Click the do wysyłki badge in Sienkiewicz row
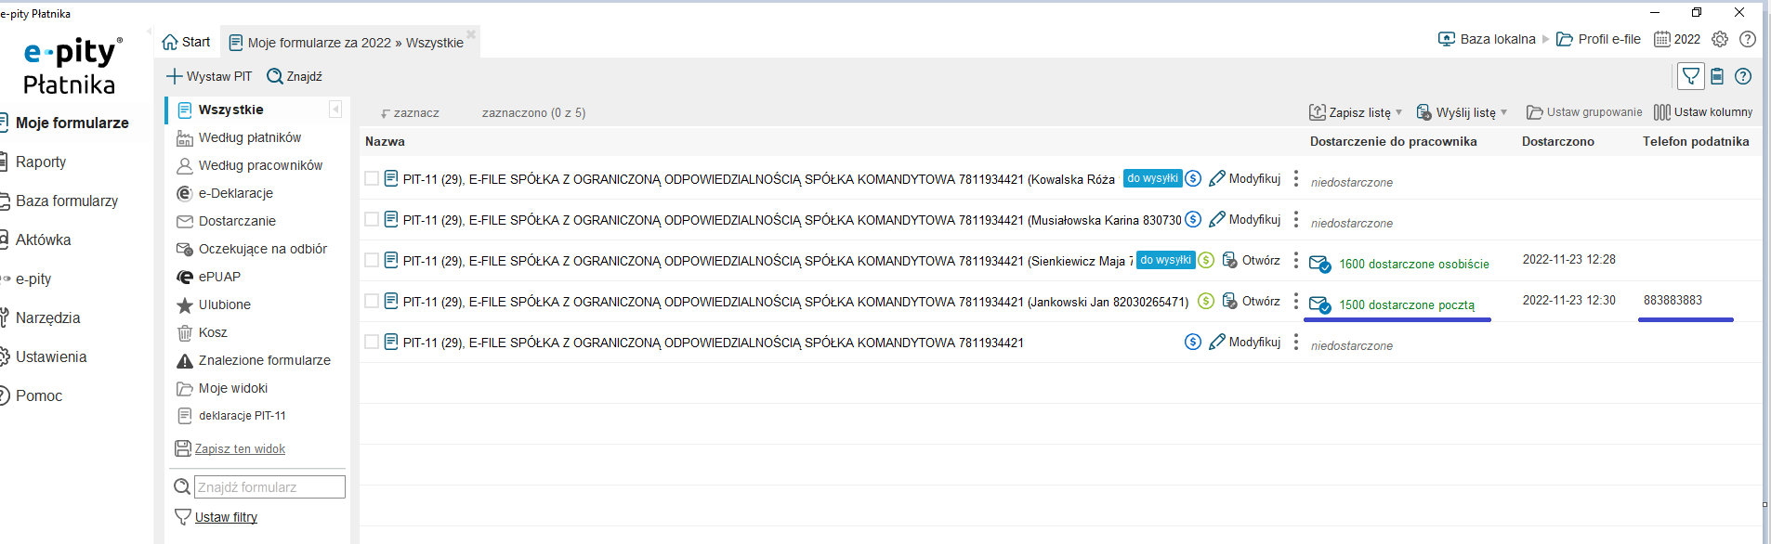Viewport: 1771px width, 544px height. (x=1165, y=260)
